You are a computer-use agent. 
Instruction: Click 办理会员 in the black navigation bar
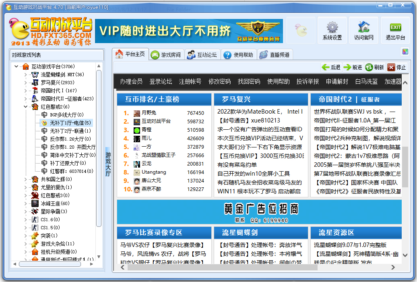coord(131,81)
